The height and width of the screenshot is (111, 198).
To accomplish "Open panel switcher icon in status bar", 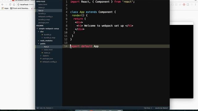I will [38, 108].
